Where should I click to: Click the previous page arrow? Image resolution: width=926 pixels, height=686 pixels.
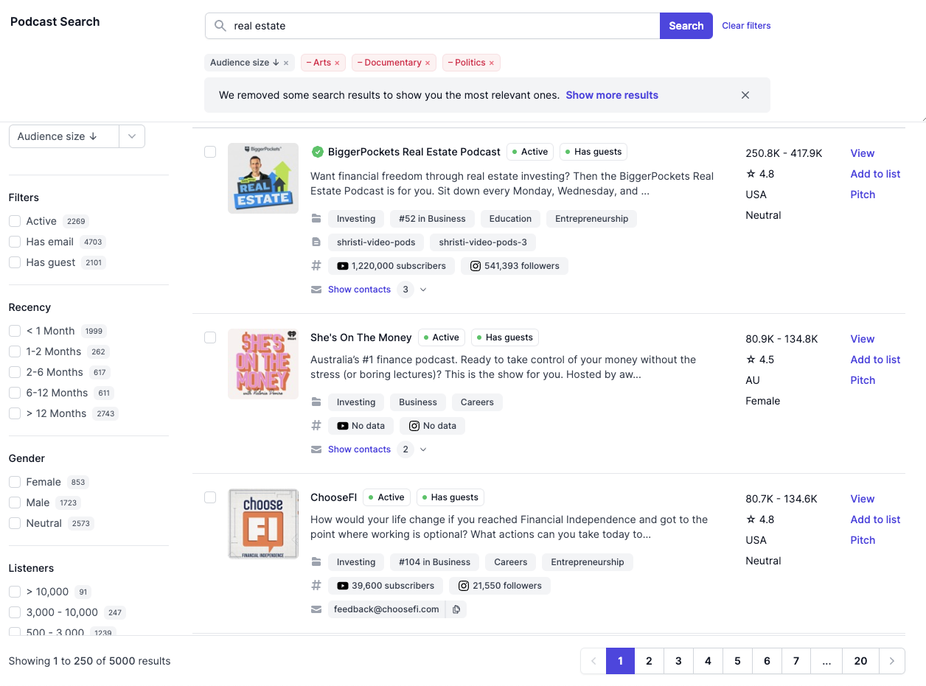coord(593,661)
